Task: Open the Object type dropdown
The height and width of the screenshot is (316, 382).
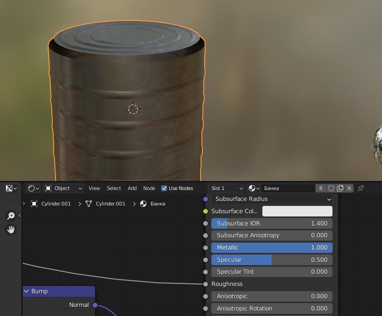Action: point(63,188)
